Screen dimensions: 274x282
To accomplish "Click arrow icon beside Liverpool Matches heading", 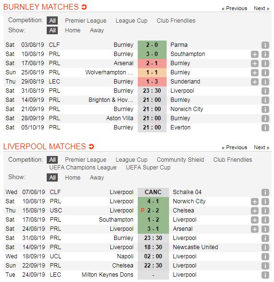I will click(91, 147).
